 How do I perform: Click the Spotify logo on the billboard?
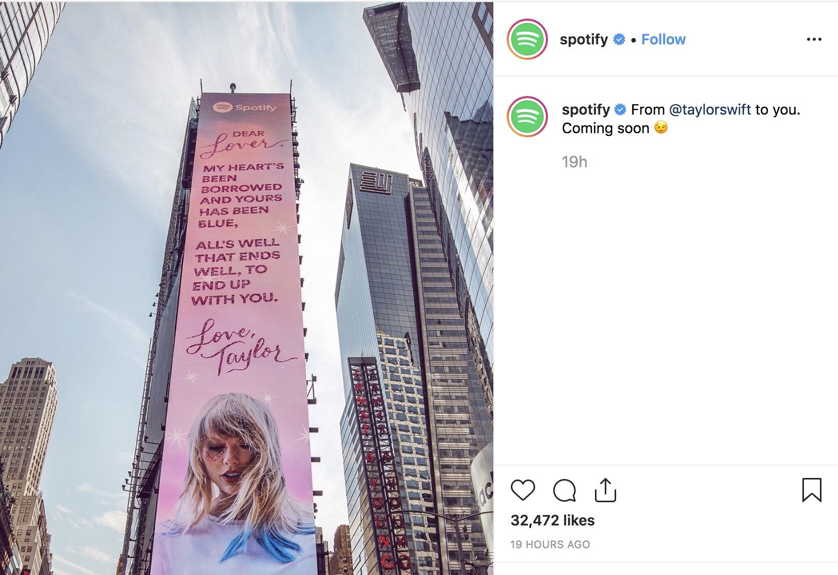[245, 107]
